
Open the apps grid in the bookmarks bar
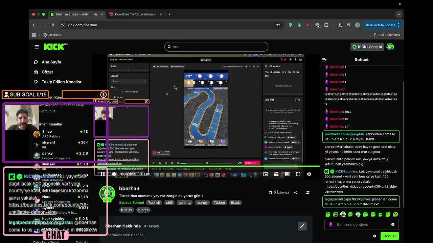[x=34, y=35]
